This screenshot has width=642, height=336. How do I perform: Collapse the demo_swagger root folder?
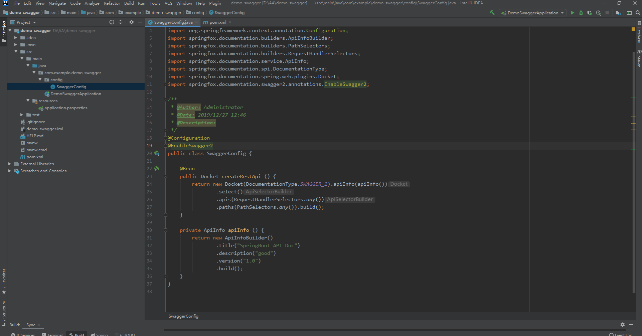10,30
